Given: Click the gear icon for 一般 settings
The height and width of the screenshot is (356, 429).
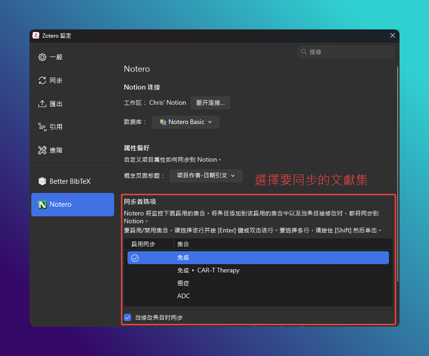Looking at the screenshot, I should coord(42,57).
